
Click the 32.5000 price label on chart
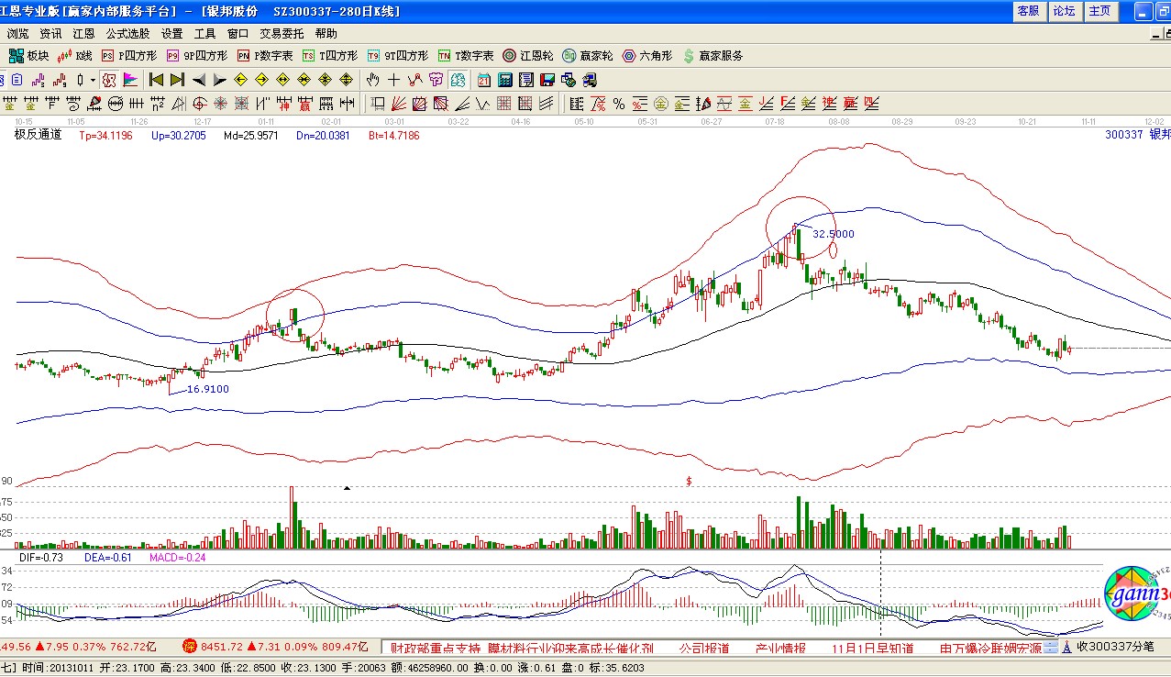click(x=833, y=234)
